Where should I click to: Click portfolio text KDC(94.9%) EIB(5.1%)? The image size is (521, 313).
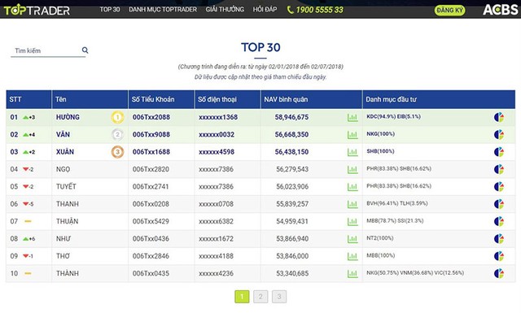(393, 116)
